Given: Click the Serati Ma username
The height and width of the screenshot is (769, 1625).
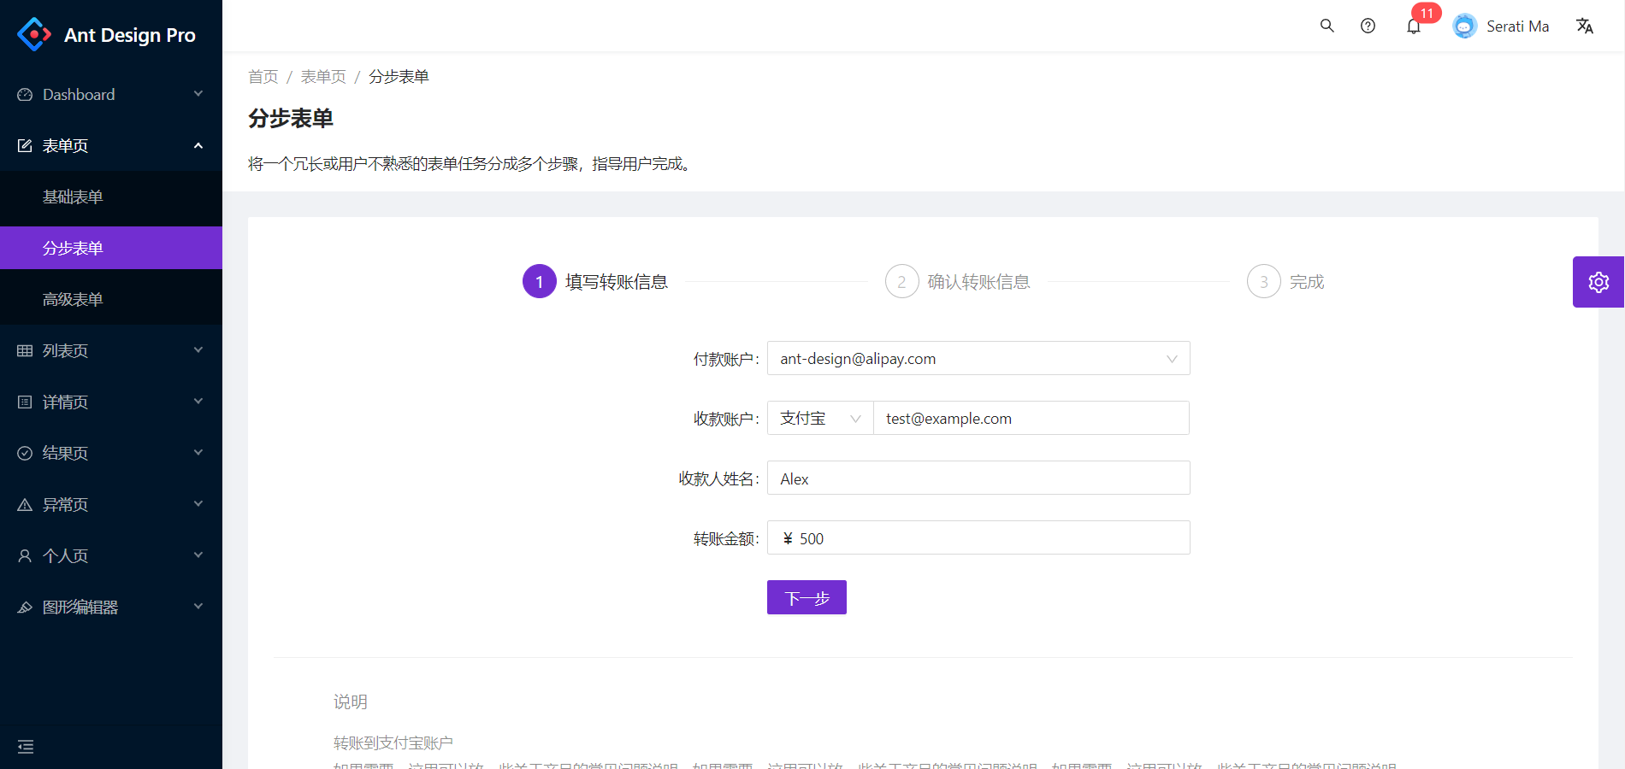Looking at the screenshot, I should point(1518,26).
